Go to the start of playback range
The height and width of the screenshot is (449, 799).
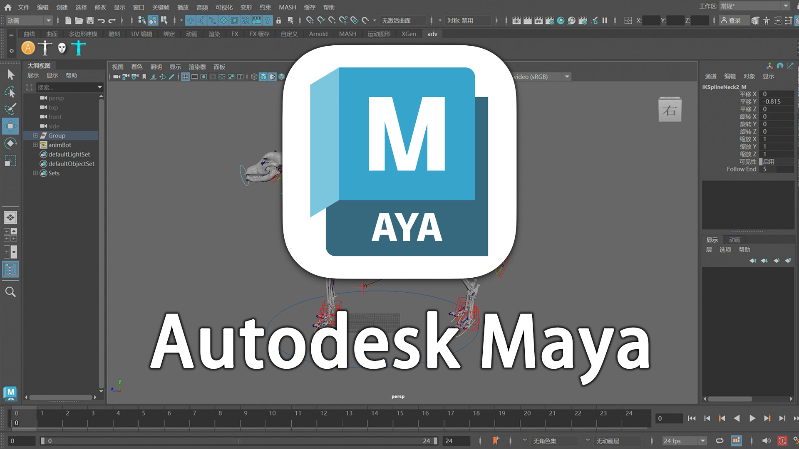click(x=692, y=418)
